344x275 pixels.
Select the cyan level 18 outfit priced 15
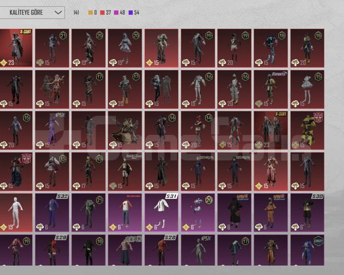(x=271, y=48)
